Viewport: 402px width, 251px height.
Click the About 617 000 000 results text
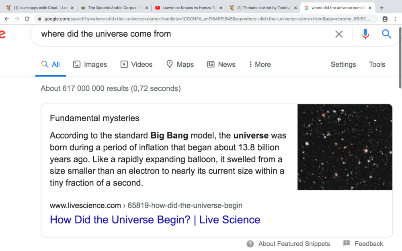pyautogui.click(x=111, y=88)
